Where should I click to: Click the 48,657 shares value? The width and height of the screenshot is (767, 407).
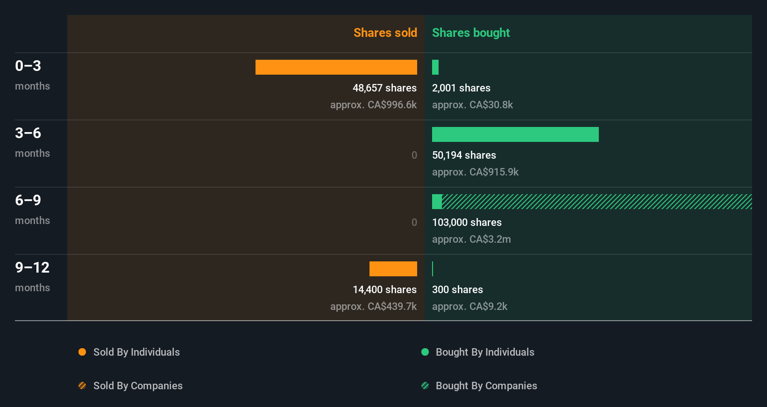384,88
